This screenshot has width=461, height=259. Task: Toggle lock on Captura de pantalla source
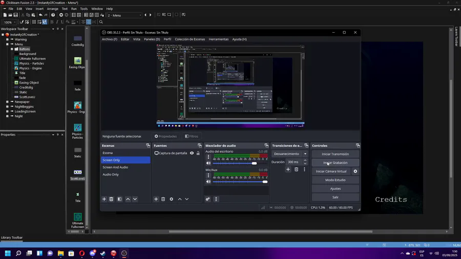pyautogui.click(x=198, y=153)
